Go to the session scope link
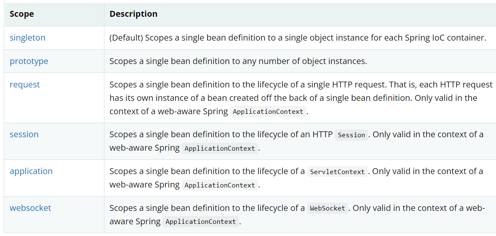The height and width of the screenshot is (236, 496). 24,134
